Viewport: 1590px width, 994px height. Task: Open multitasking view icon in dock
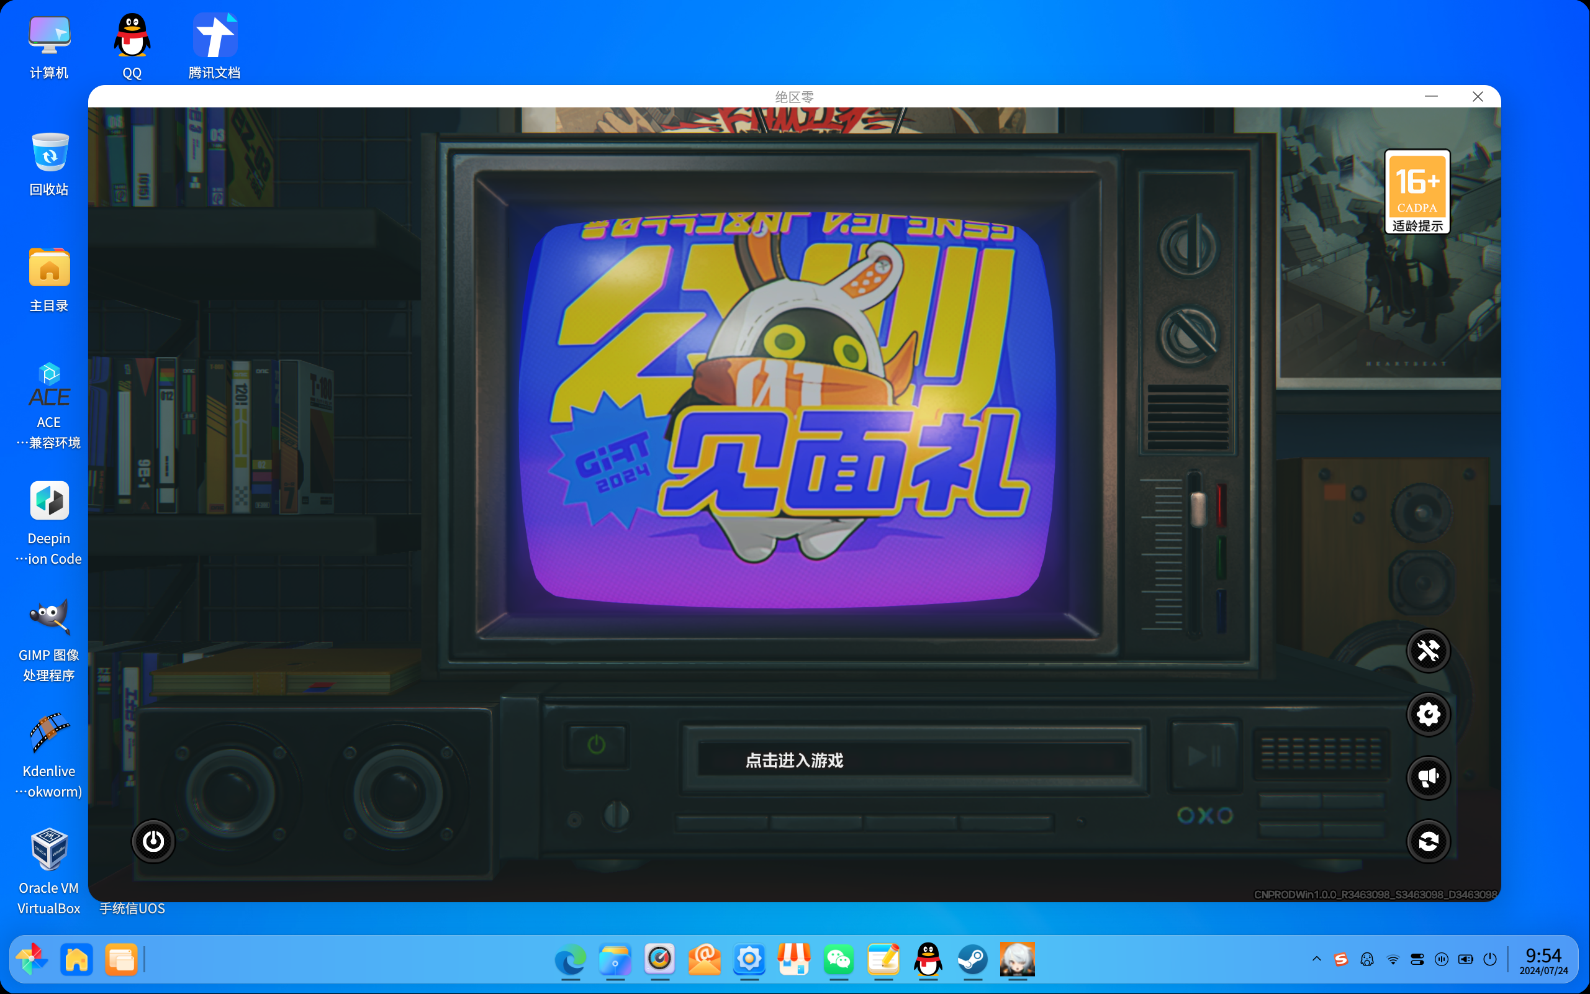(121, 959)
